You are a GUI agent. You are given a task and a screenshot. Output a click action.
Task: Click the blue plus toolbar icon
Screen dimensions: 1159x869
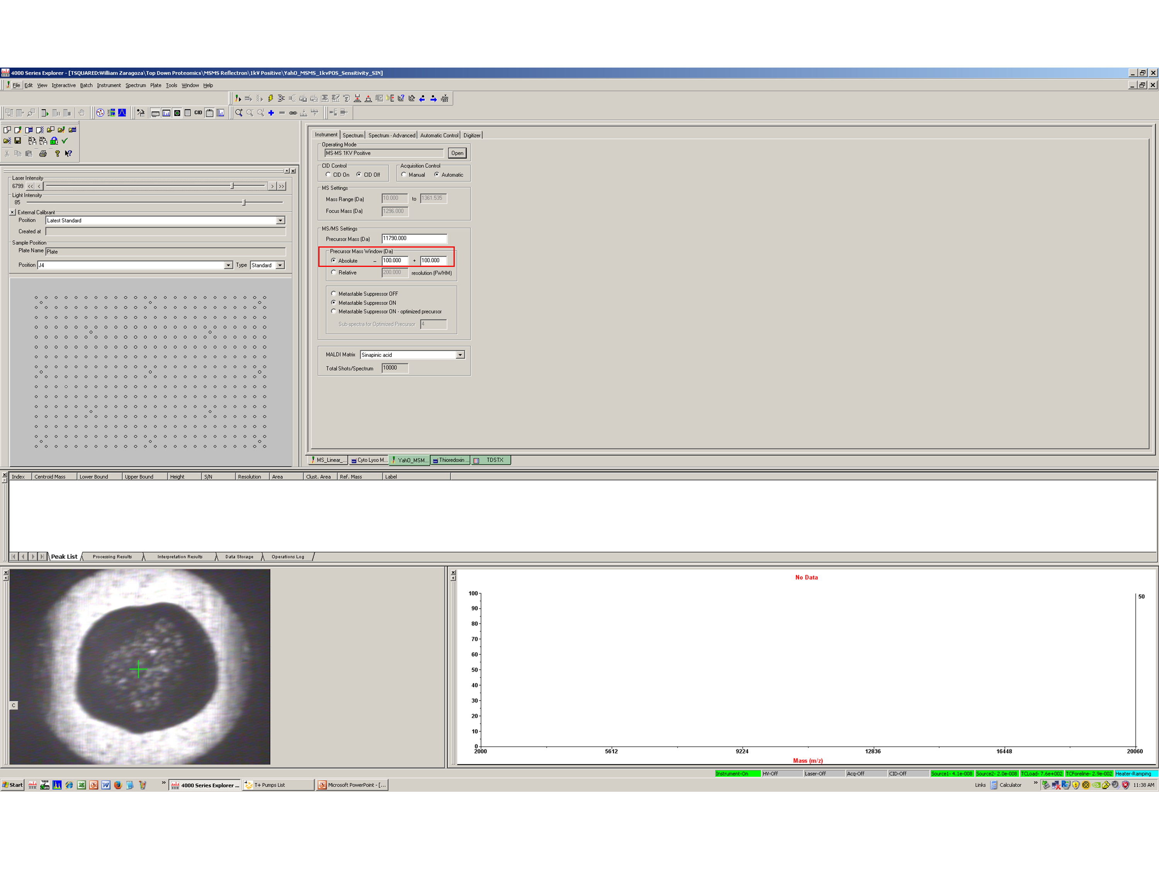(x=271, y=113)
